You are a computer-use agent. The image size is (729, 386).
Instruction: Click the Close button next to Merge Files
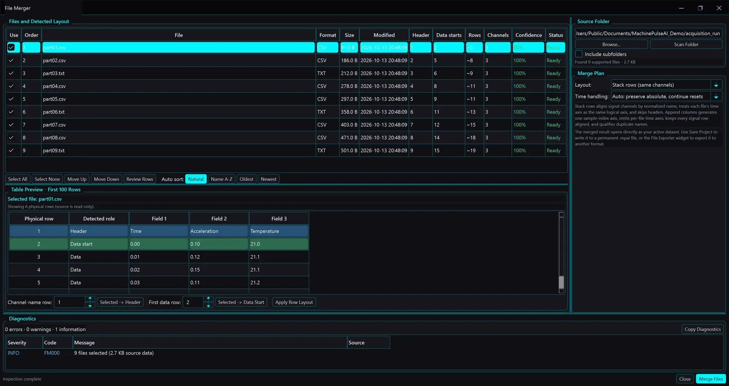(685, 379)
